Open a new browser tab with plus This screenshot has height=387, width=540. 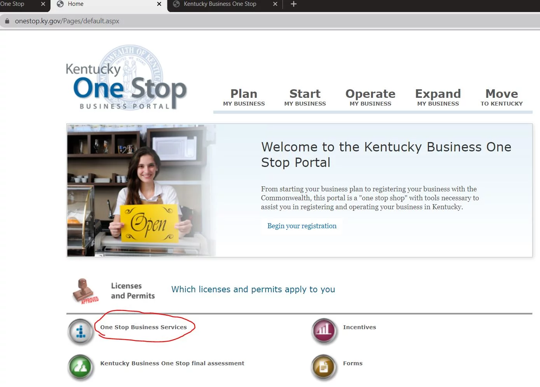coord(294,4)
